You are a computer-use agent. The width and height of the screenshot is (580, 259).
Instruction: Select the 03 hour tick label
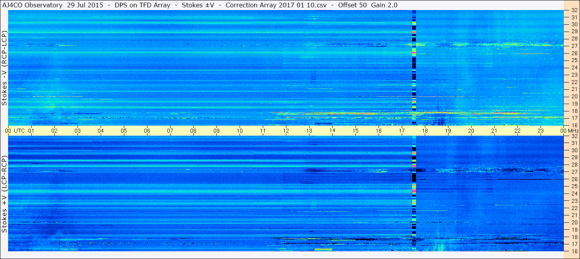pos(78,131)
